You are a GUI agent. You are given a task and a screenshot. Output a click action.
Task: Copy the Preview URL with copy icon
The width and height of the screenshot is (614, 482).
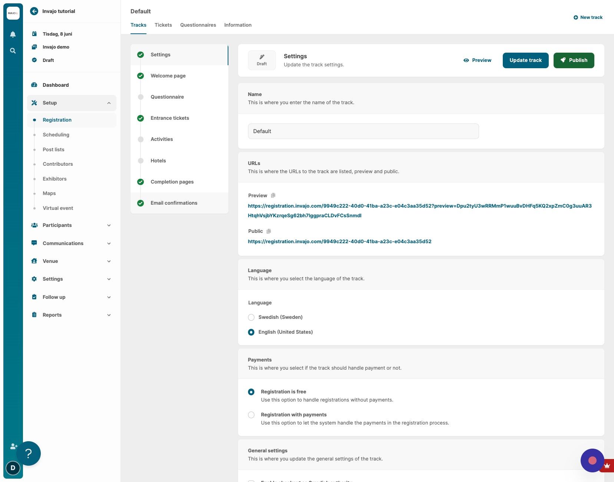click(273, 195)
